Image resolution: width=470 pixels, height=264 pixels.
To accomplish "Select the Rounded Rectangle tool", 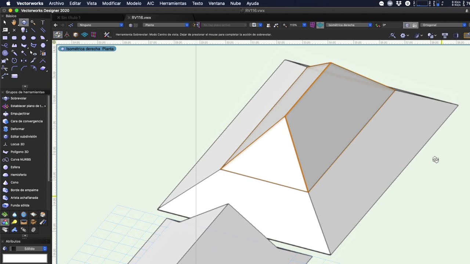I will (x=14, y=38).
